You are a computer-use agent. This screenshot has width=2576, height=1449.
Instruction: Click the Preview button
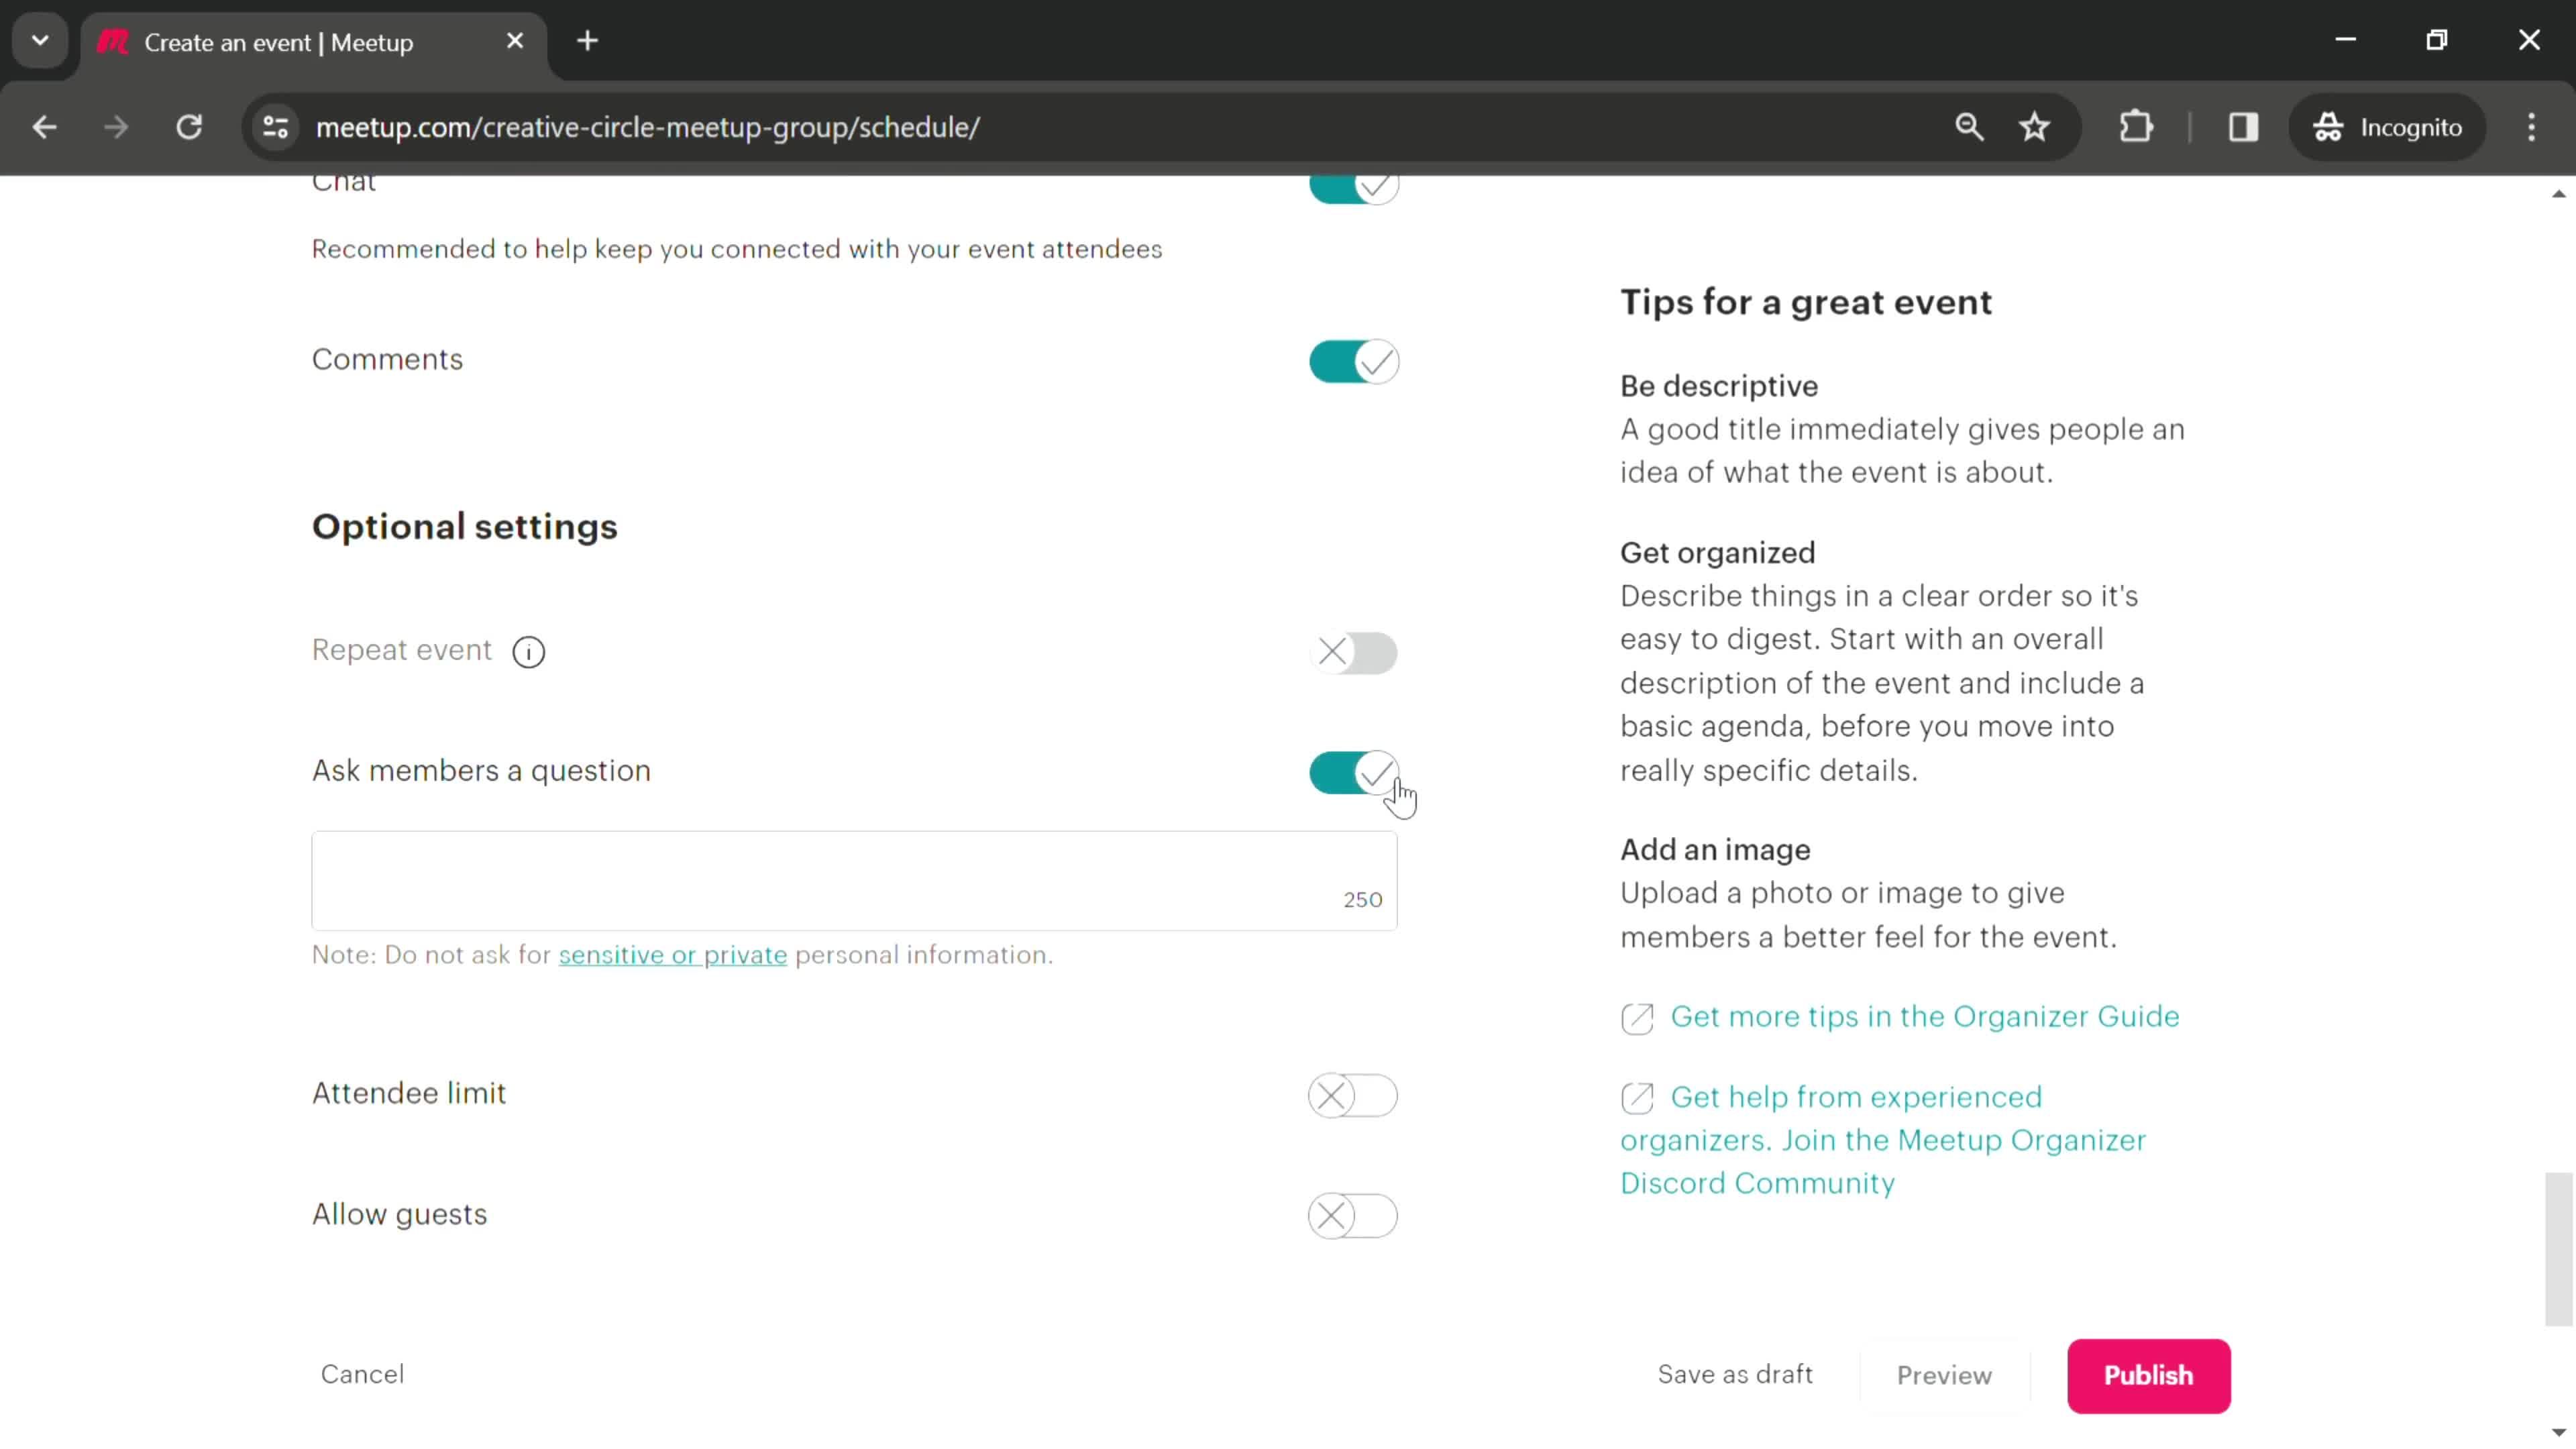(x=1944, y=1375)
